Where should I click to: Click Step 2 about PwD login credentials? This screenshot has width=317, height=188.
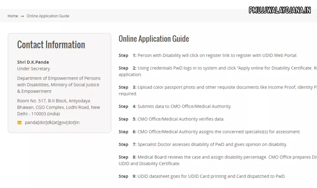coord(217,68)
